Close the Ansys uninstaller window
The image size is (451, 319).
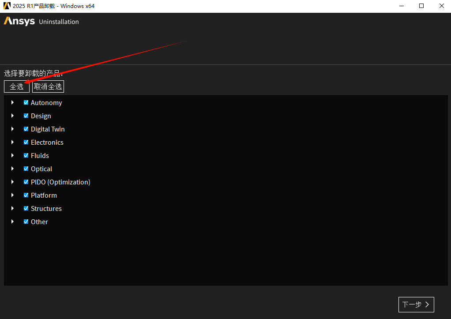441,6
